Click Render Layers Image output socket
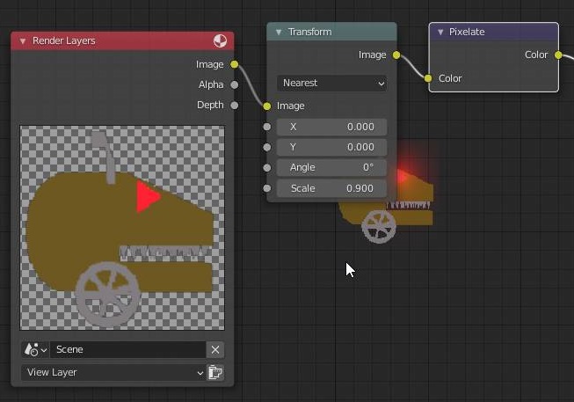 (235, 64)
